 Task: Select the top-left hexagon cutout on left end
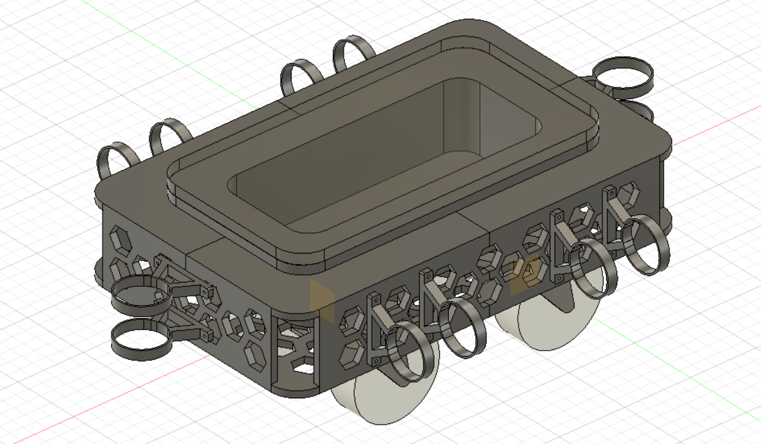[119, 238]
